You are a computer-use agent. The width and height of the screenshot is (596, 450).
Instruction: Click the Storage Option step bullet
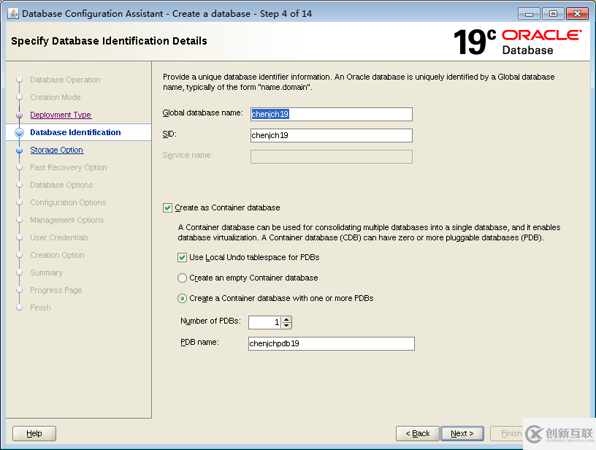pos(20,150)
